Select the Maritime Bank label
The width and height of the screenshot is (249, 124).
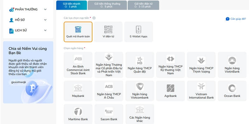pyautogui.click(x=78, y=119)
